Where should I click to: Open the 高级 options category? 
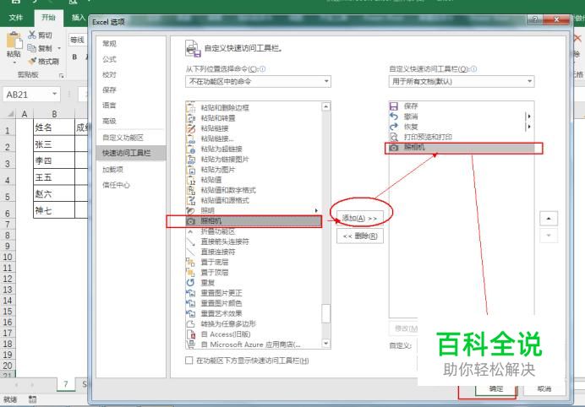[x=130, y=121]
